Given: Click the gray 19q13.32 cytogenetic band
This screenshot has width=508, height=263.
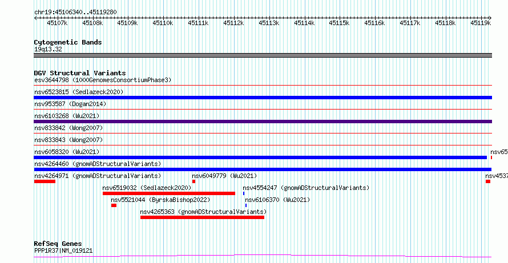Looking at the screenshot, I should click(x=263, y=55).
